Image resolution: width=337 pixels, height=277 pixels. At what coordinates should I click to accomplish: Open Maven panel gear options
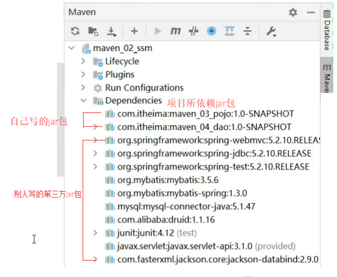coord(293,13)
